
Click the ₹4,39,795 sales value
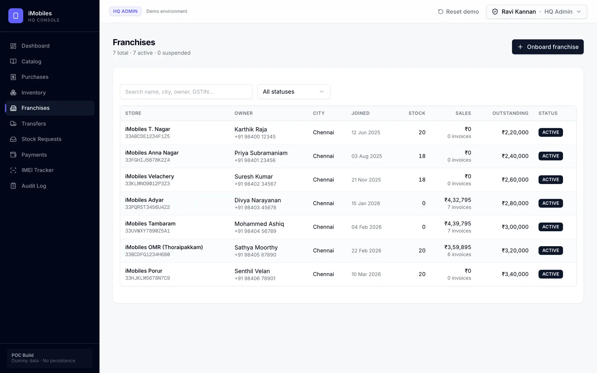coord(458,223)
